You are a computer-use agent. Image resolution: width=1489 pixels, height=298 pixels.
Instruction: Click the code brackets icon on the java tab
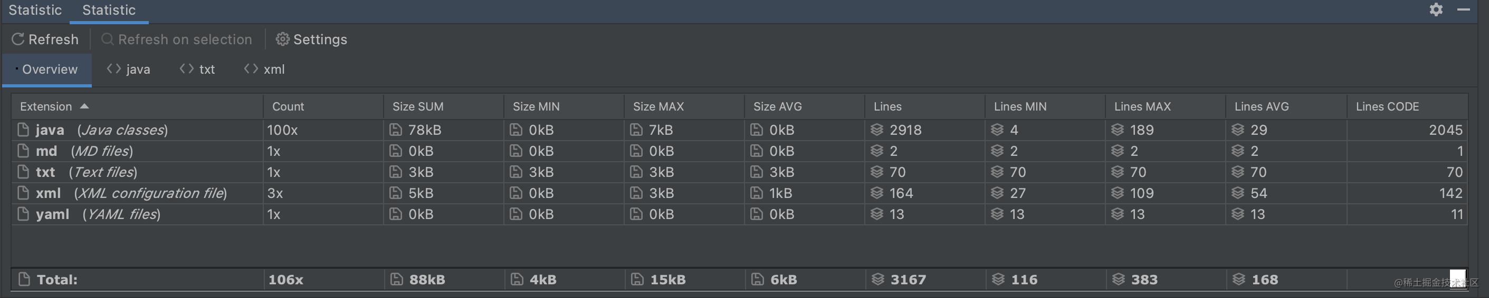coord(114,69)
